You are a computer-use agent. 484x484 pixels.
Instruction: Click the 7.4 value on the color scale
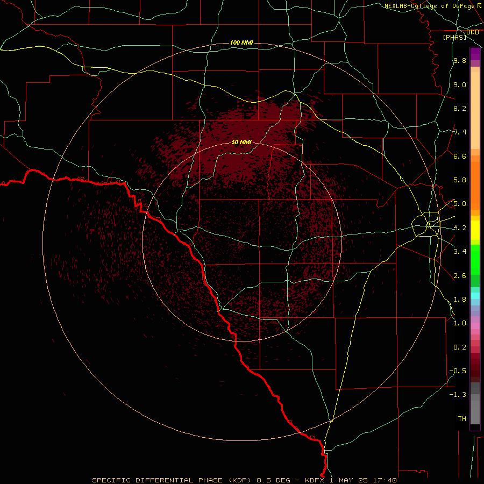(460, 132)
